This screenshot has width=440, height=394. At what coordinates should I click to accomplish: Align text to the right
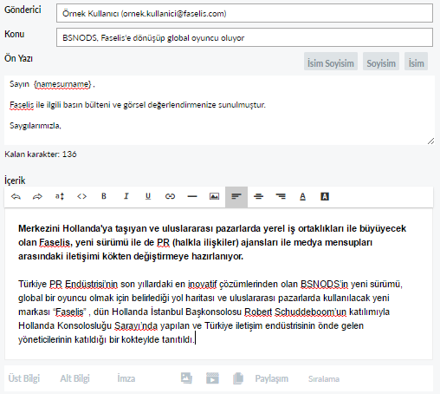pyautogui.click(x=281, y=197)
